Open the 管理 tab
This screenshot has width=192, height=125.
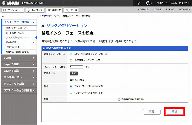click(71, 10)
